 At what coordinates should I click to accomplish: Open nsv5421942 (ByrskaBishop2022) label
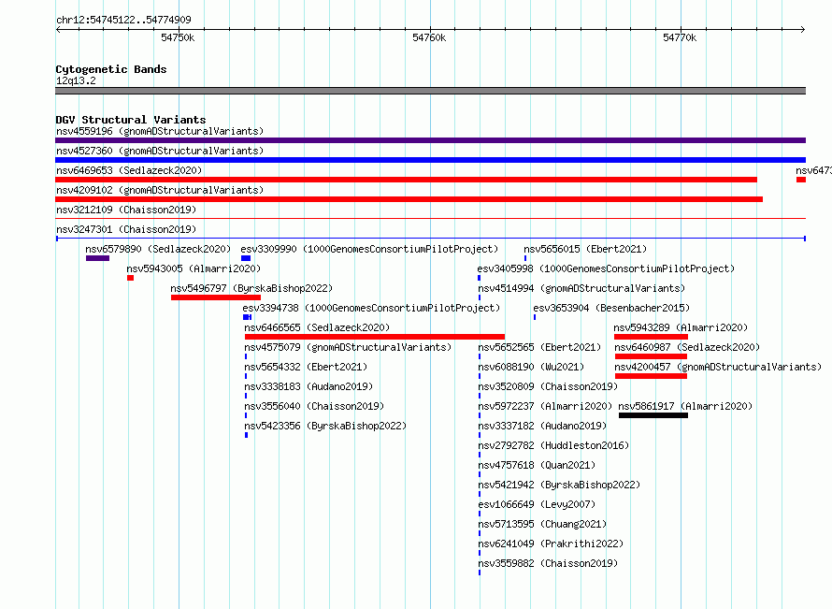(x=559, y=485)
